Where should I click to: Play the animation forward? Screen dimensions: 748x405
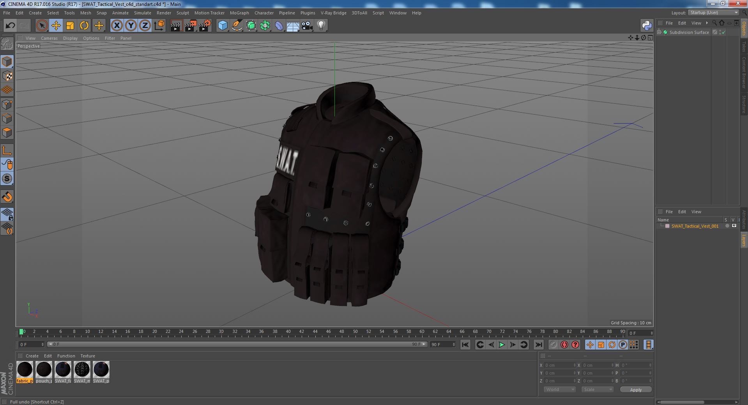[x=502, y=345]
